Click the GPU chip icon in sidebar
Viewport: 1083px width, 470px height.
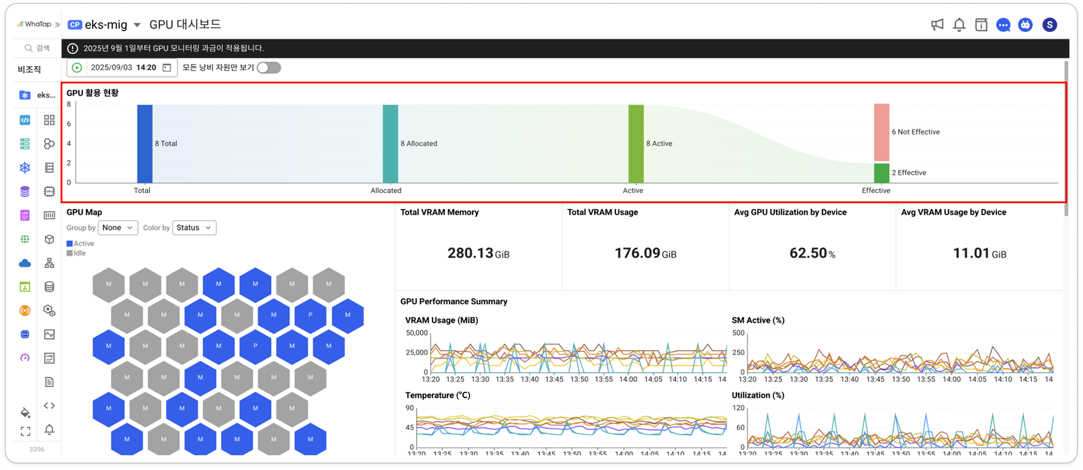point(49,191)
